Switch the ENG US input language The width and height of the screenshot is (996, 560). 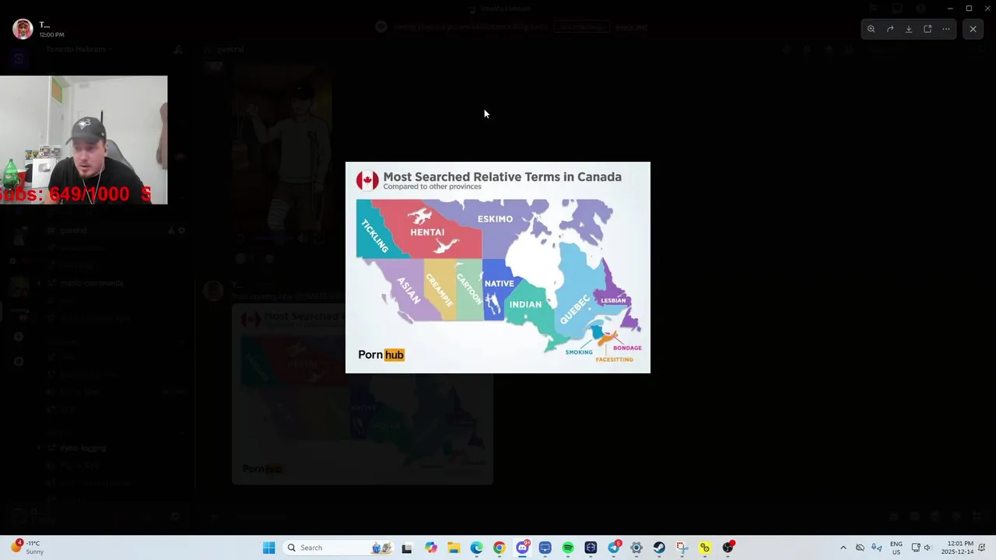click(x=896, y=548)
